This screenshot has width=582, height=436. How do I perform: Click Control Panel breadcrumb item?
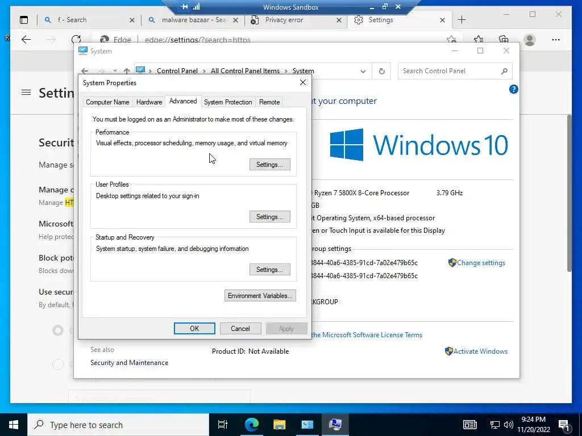click(177, 71)
